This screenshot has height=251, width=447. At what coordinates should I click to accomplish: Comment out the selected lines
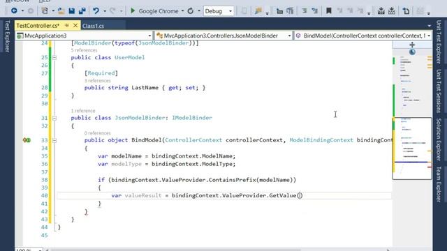tap(305, 11)
